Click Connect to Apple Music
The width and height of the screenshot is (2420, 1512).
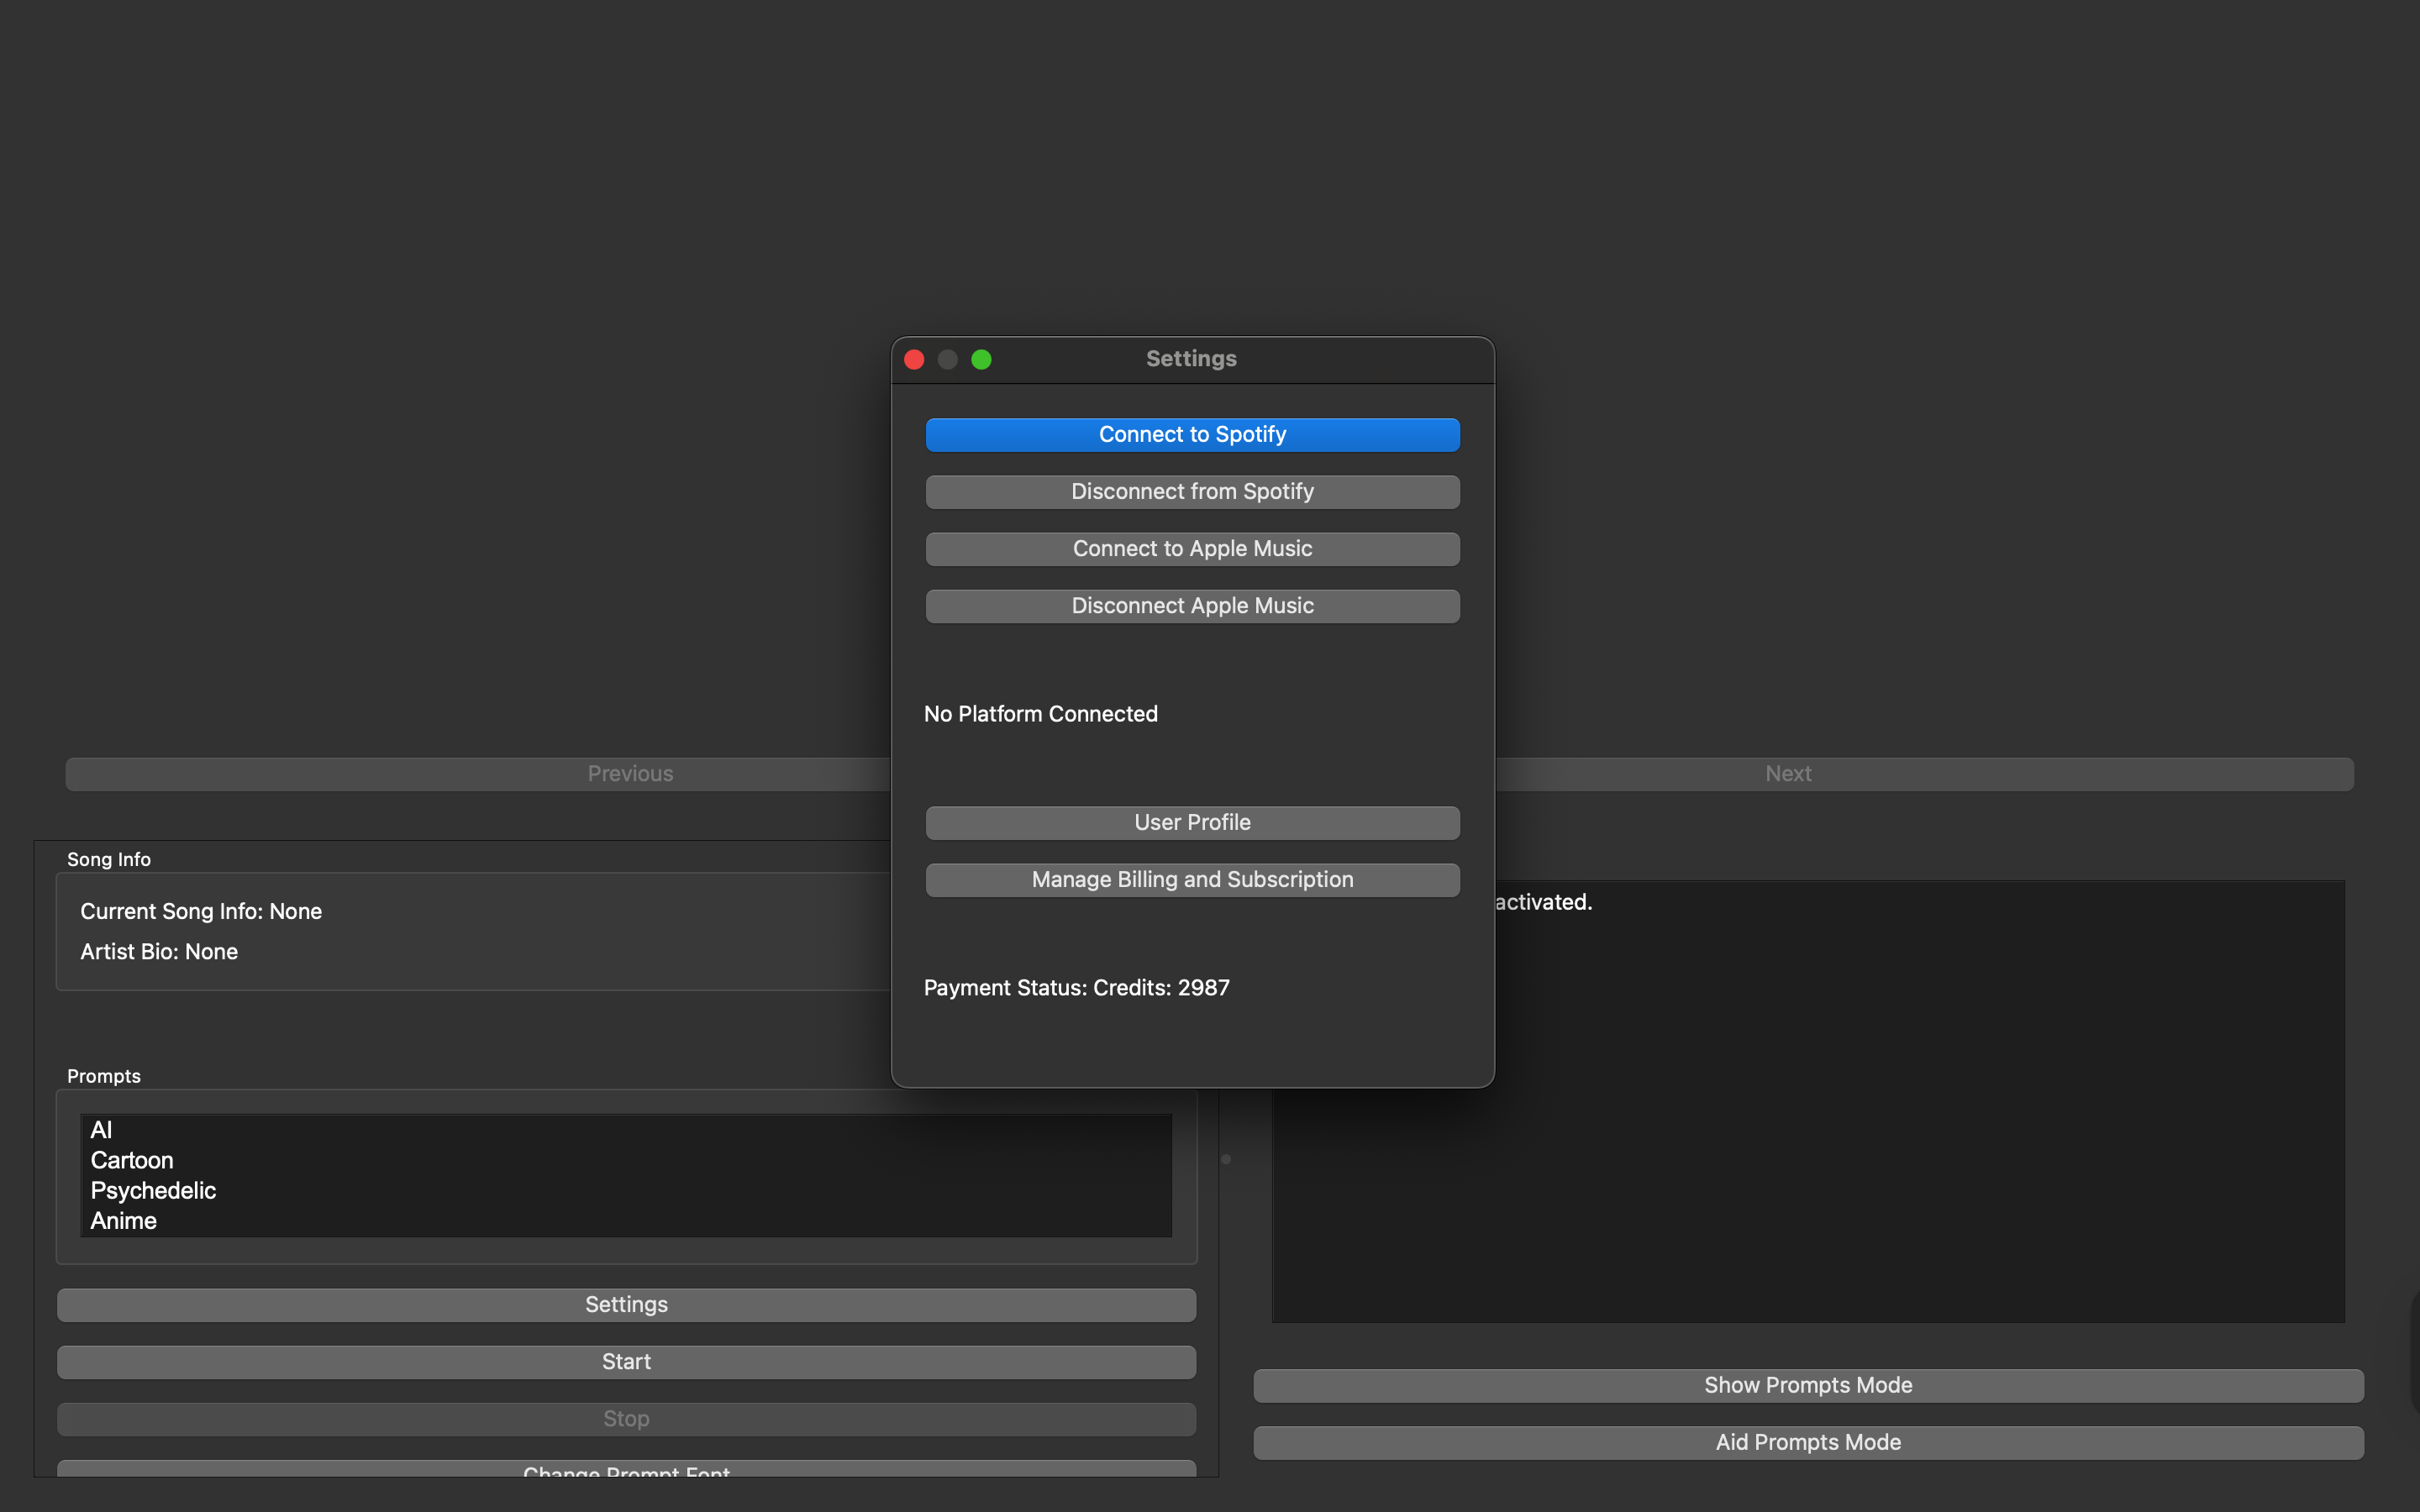[x=1192, y=548]
